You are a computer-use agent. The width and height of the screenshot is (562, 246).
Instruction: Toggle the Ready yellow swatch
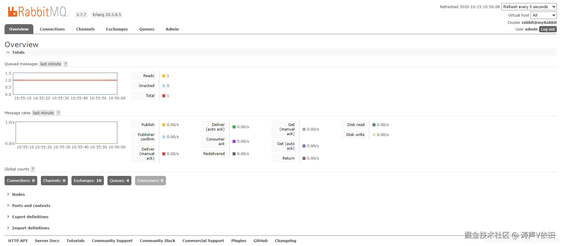tap(164, 76)
